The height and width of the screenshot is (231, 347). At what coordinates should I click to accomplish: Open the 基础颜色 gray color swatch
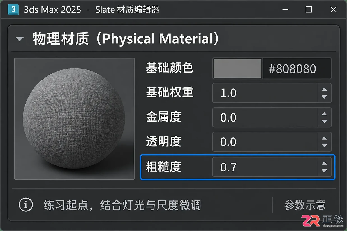pyautogui.click(x=237, y=68)
